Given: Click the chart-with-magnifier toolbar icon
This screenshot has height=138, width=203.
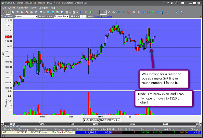Looking at the screenshot, I should [41, 12].
